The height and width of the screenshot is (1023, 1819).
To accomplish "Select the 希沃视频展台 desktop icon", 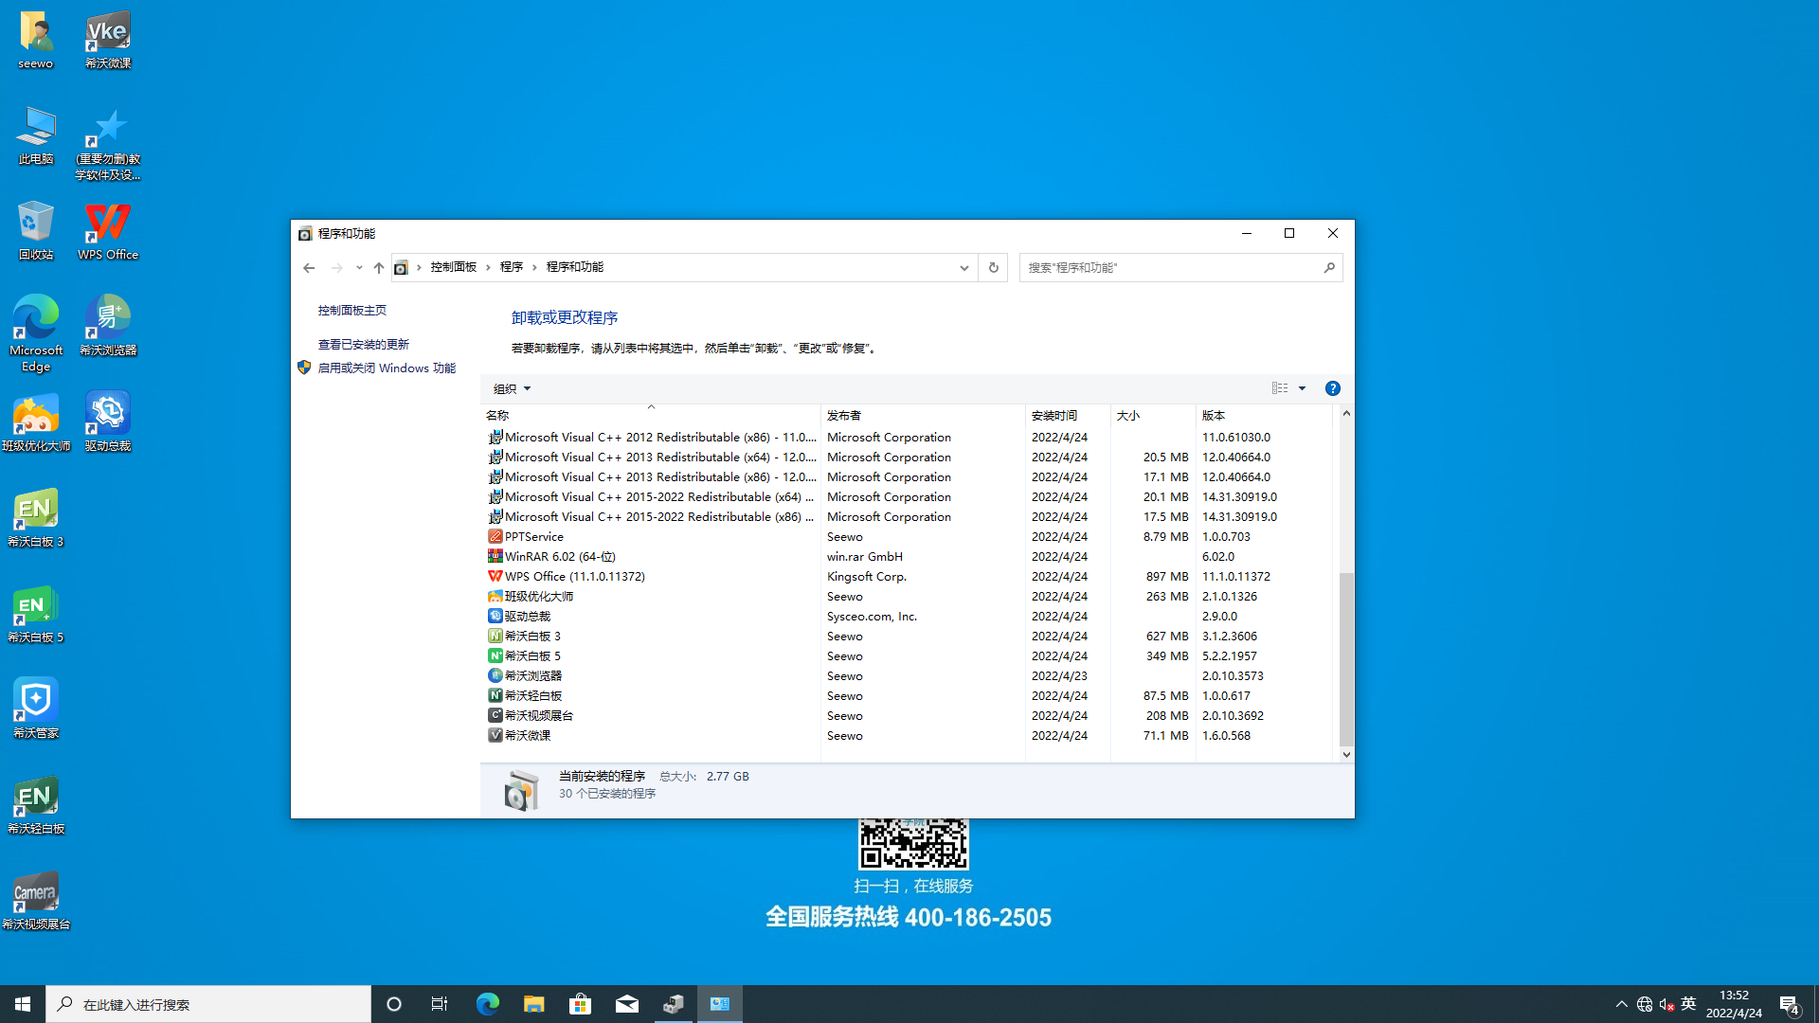I will pyautogui.click(x=36, y=901).
